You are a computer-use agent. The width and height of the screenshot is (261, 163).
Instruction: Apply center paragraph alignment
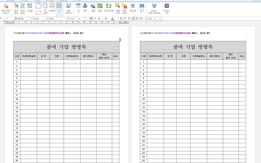tap(129, 19)
